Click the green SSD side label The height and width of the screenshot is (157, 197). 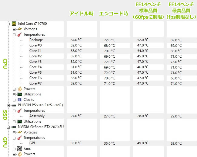5,115
